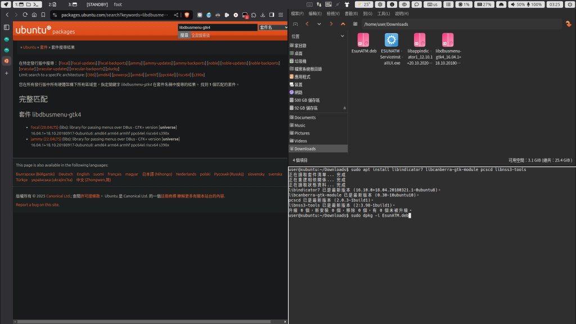Limit search to amd64 architecture
This screenshot has height=324, width=576.
pos(104,75)
